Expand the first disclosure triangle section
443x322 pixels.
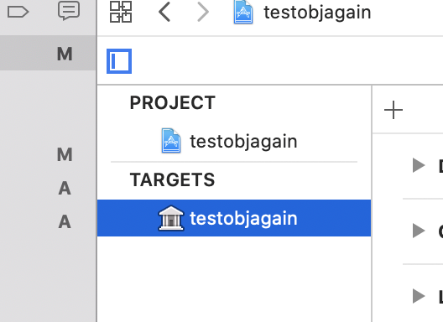pyautogui.click(x=419, y=165)
